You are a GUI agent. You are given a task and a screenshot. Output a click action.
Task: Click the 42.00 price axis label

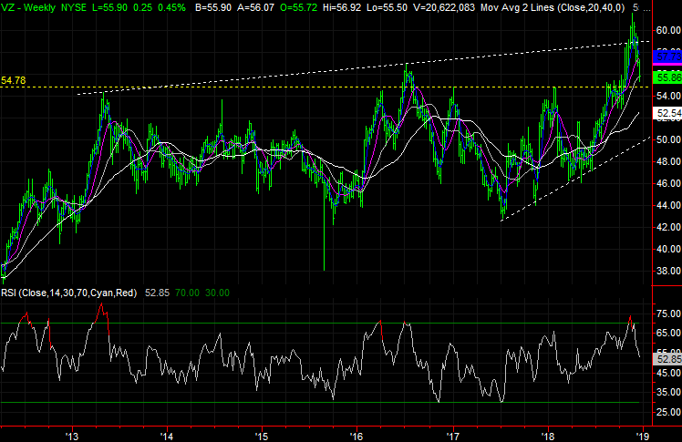pyautogui.click(x=668, y=227)
